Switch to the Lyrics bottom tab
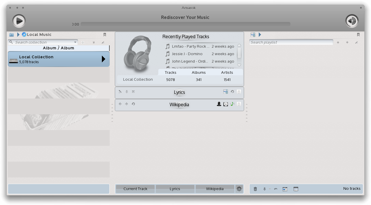The width and height of the screenshot is (371, 205). pyautogui.click(x=175, y=189)
